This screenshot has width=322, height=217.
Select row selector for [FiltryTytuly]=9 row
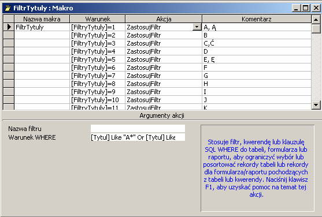coord(9,92)
